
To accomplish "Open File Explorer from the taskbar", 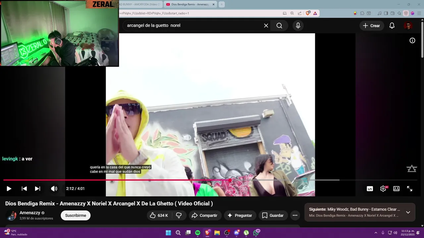I will pos(217,233).
